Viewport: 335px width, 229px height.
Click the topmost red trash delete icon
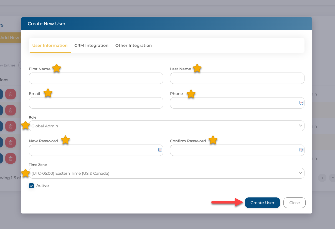click(x=11, y=94)
